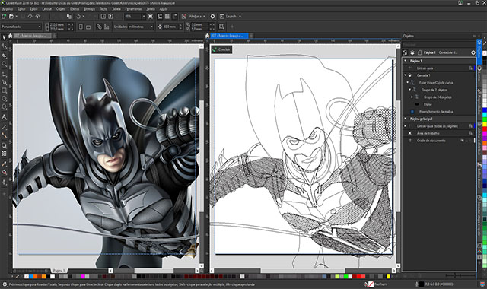Image resolution: width=487 pixels, height=289 pixels.
Task: Expand Grupo de 24 objetos node
Action: tap(412, 97)
